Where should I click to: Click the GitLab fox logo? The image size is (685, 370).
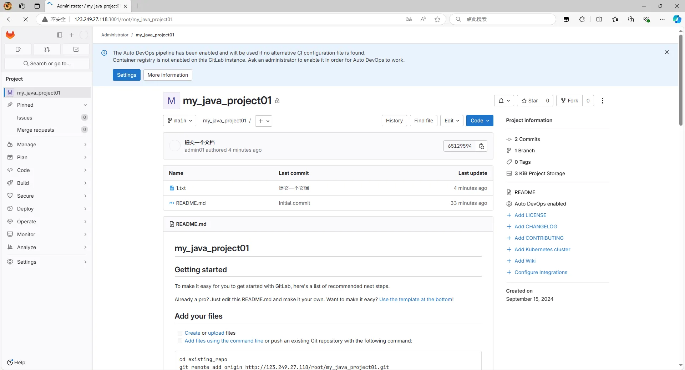coord(10,35)
